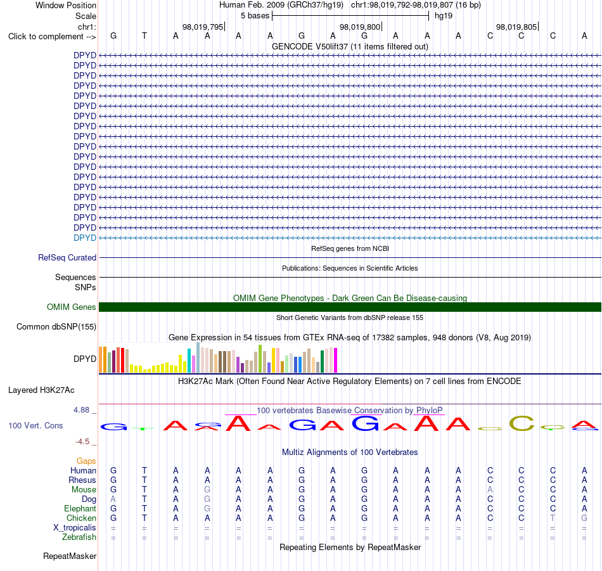Click the dark green OMIM Genes bar
Screen dimensions: 602x571
point(350,307)
